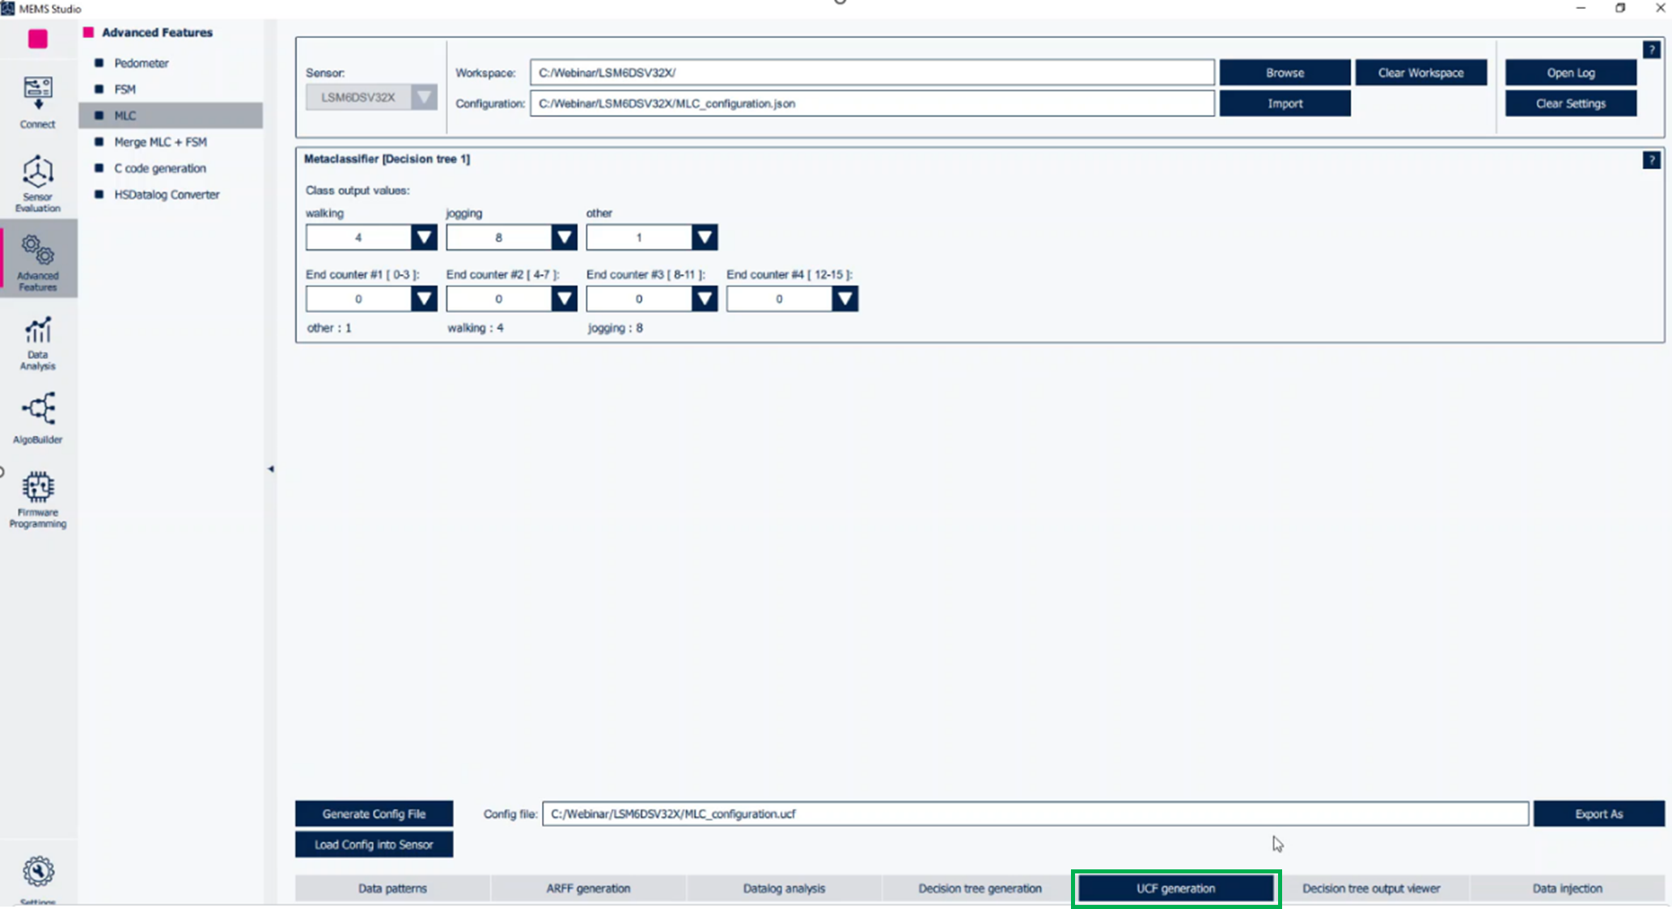Select the AlgoBuilder icon
The width and height of the screenshot is (1672, 909).
[x=37, y=416]
